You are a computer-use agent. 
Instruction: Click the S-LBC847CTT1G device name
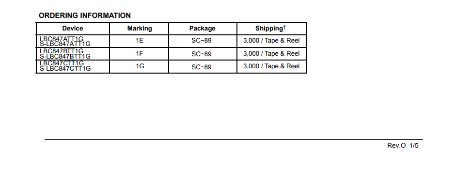coord(65,69)
